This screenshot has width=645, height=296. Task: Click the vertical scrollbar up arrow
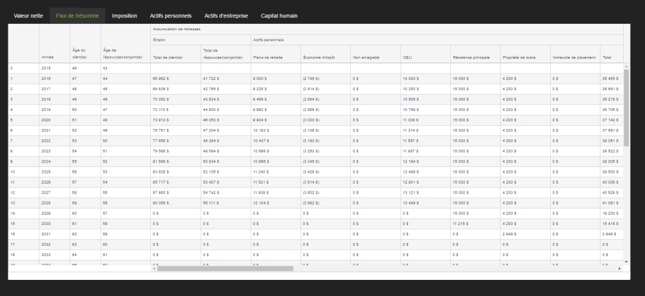point(626,66)
